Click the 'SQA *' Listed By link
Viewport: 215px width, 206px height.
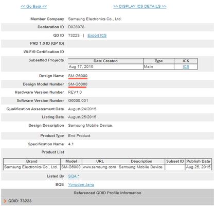point(74,176)
